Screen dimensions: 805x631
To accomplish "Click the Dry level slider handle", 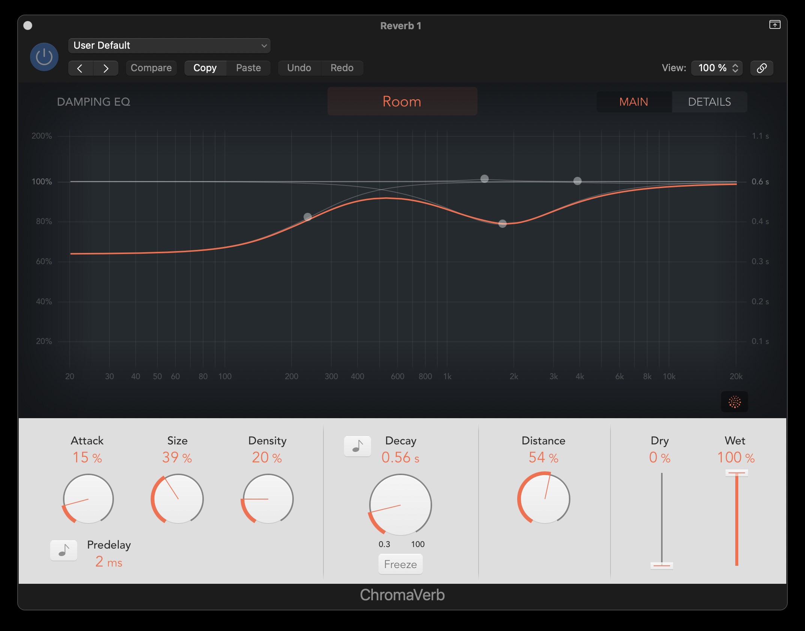I will pyautogui.click(x=661, y=565).
